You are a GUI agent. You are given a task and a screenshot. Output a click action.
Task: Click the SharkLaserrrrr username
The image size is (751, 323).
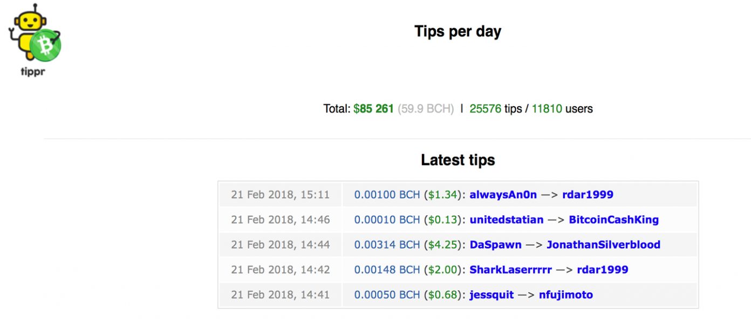tap(510, 269)
